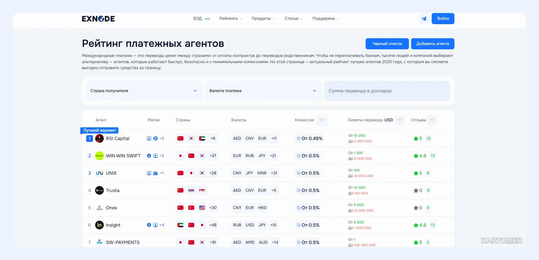Click commission shield icon in UNIX row
Viewport: 539px width, 260px height.
click(x=298, y=173)
